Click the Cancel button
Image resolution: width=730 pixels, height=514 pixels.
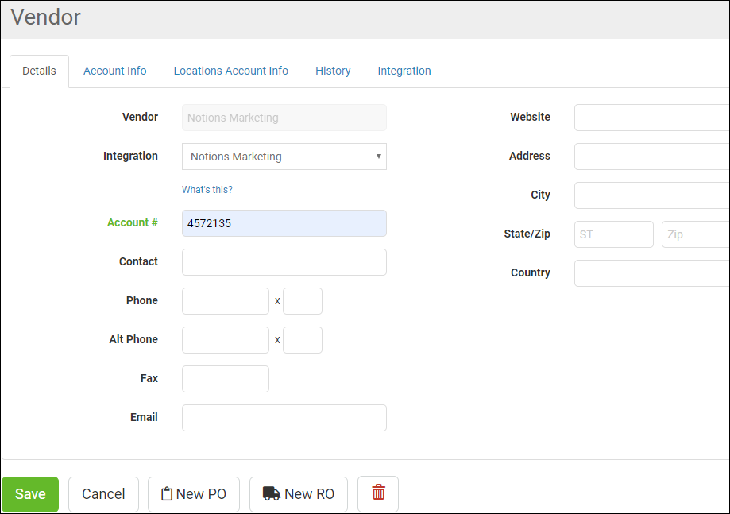(103, 494)
